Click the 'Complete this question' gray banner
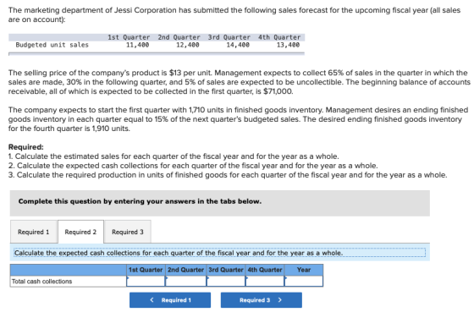474x323 pixels. pyautogui.click(x=220, y=203)
